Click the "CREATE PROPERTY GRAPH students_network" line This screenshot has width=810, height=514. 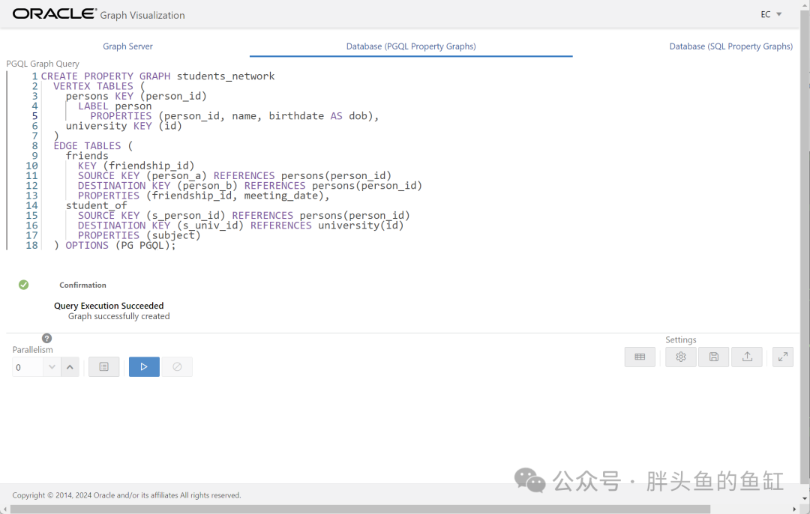click(x=158, y=76)
